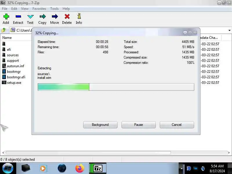Send copying to Background
This screenshot has height=174, width=232.
100,125
